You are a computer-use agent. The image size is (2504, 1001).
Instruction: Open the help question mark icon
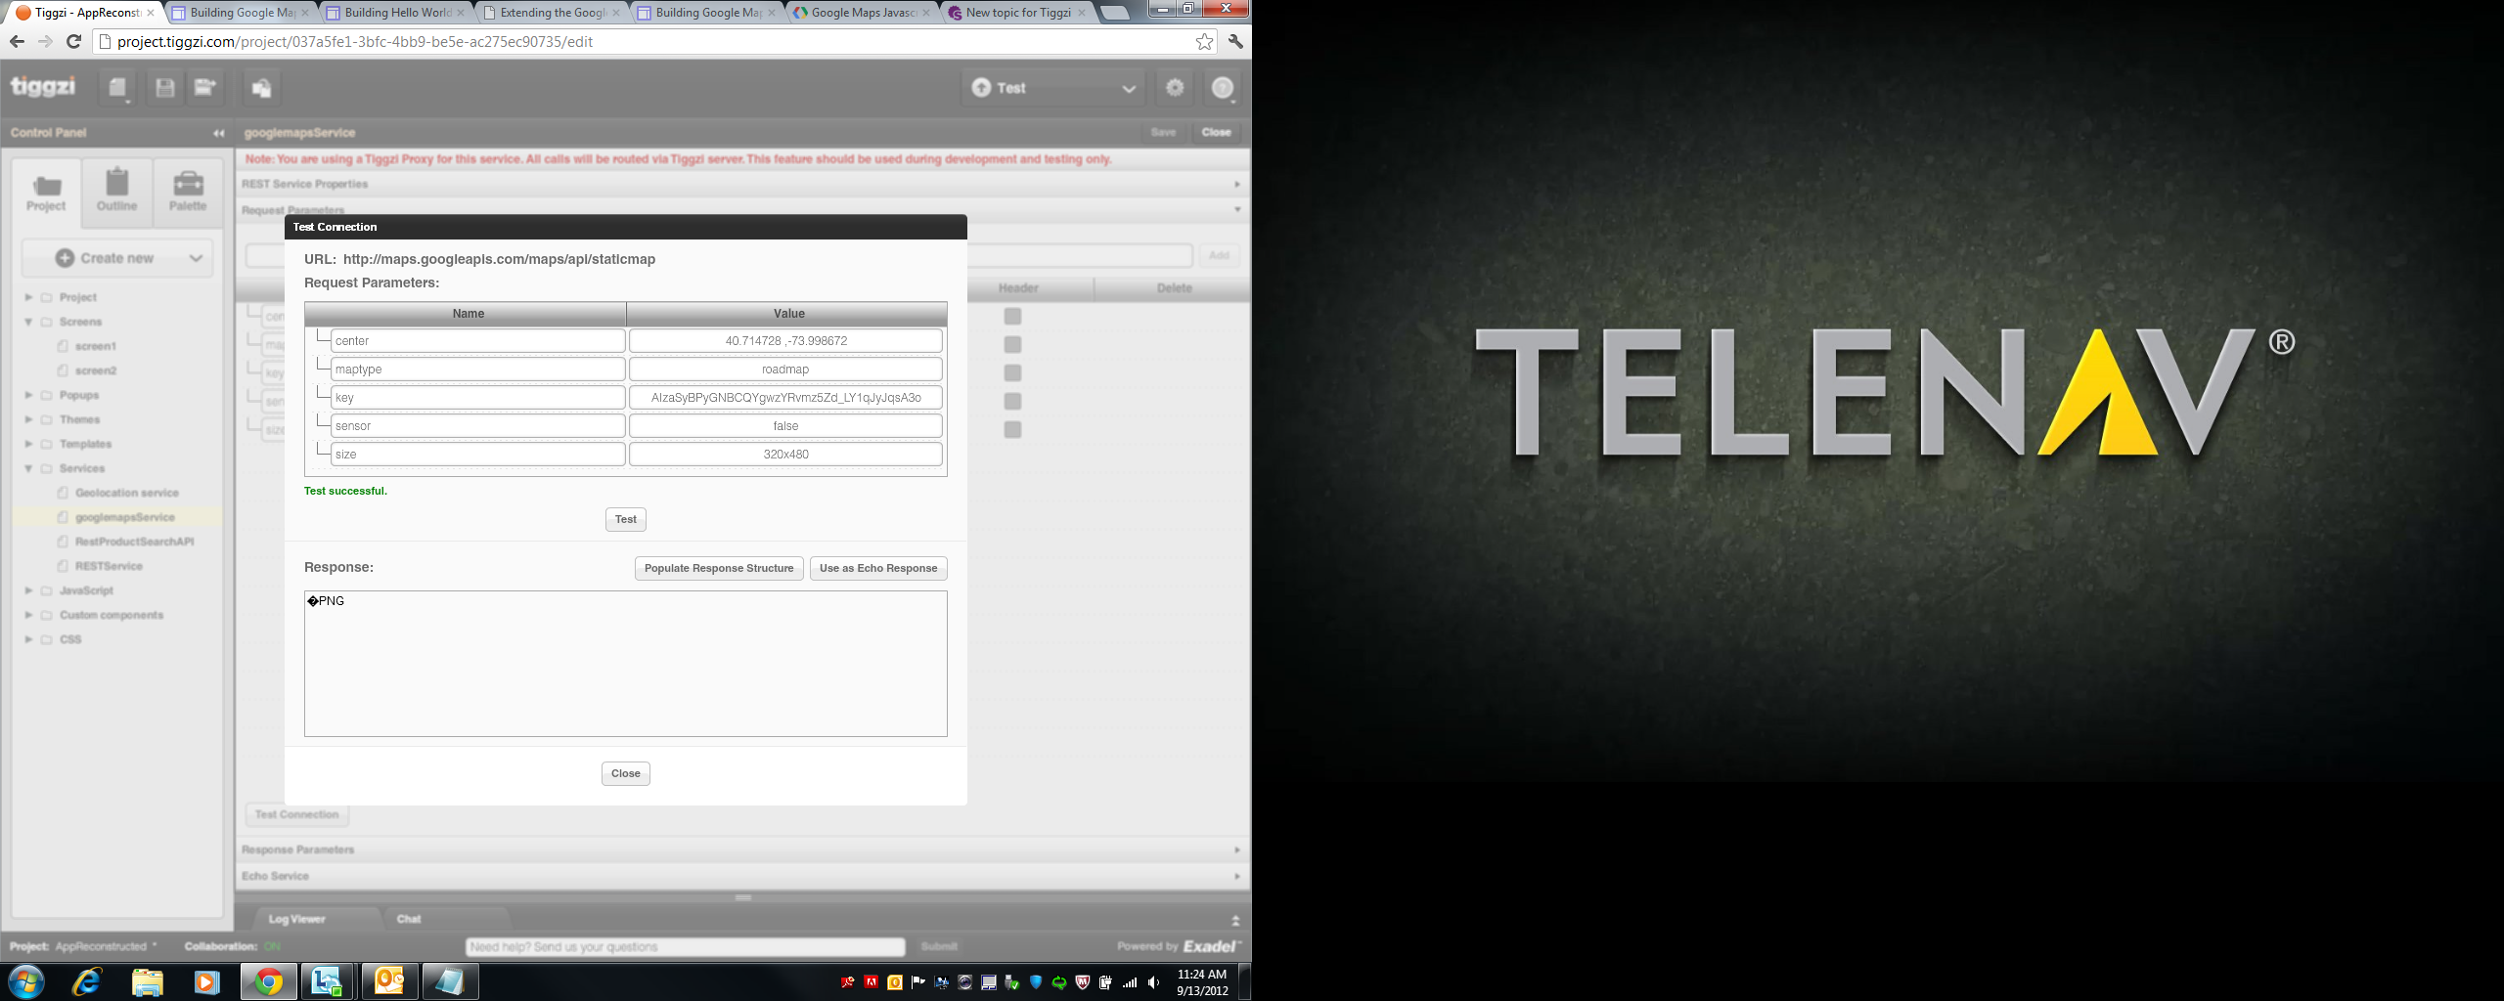1223,88
